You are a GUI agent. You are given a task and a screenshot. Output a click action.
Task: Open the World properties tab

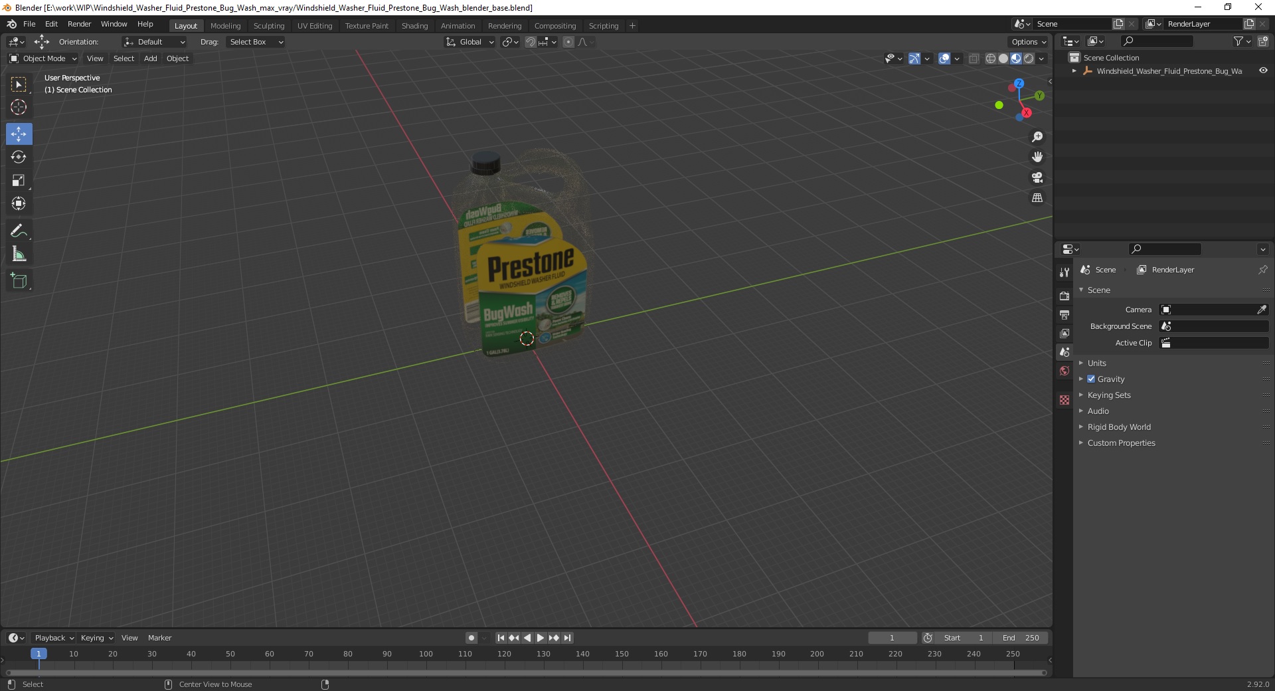pyautogui.click(x=1064, y=371)
